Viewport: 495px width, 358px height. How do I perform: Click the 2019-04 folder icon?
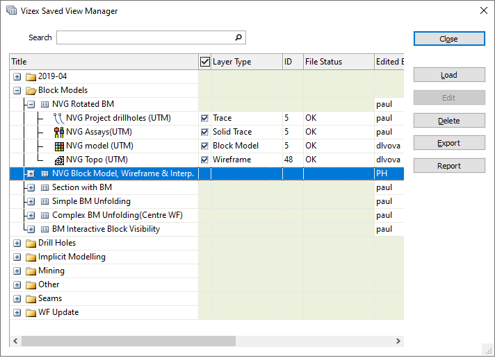pyautogui.click(x=31, y=76)
